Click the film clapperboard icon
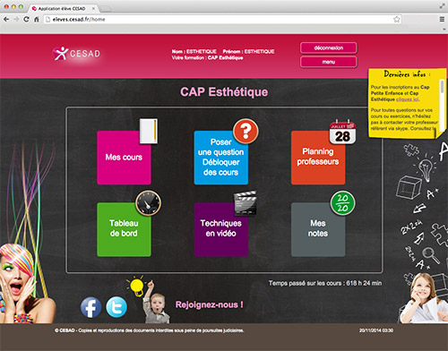 pyautogui.click(x=245, y=203)
